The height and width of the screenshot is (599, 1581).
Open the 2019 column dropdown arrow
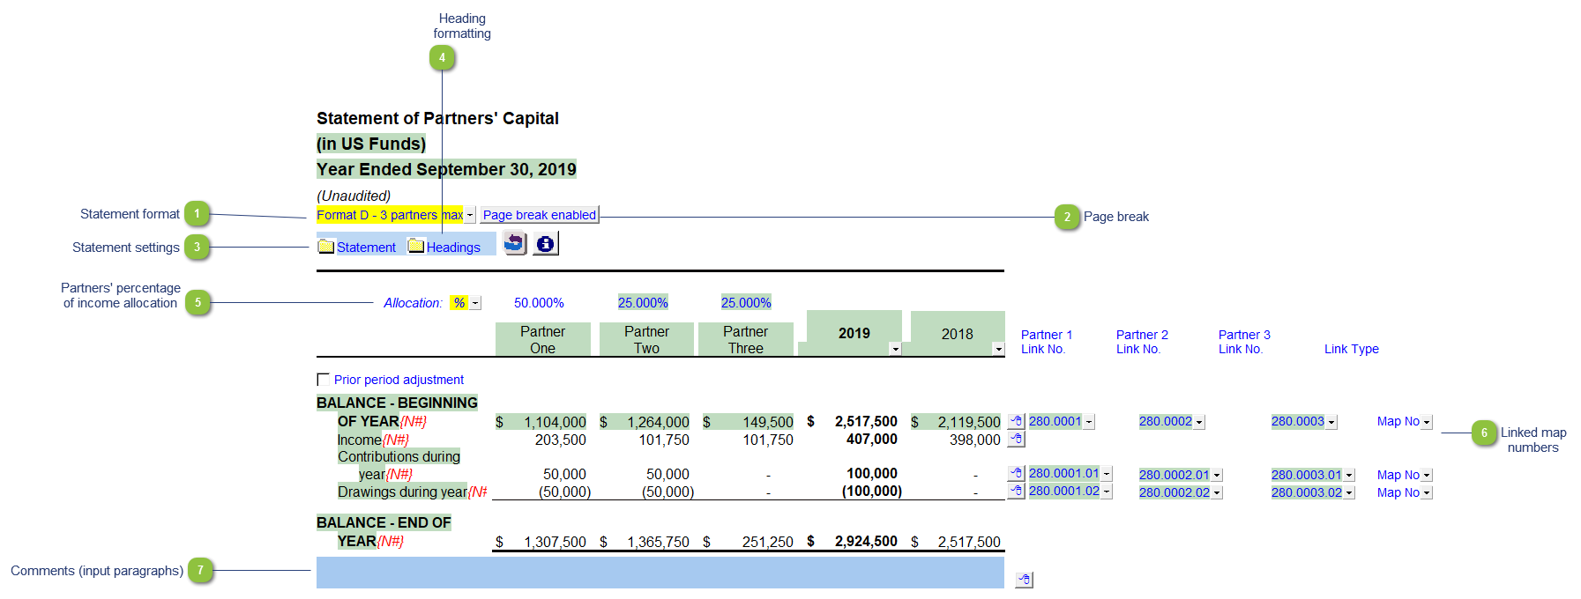[x=895, y=349]
